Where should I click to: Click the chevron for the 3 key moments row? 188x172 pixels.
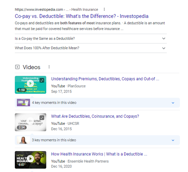173,140
